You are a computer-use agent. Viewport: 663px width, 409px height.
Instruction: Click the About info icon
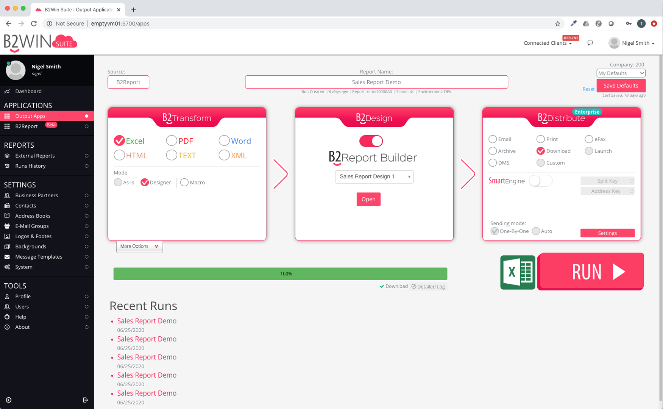point(7,327)
